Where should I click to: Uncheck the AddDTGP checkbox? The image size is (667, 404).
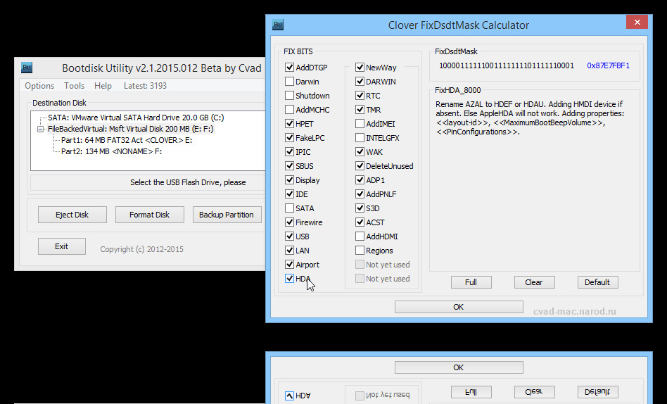289,68
